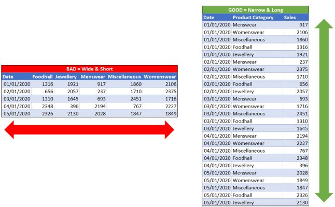Screen dimensions: 335x207
Task: Select value 1710 in the wide table
Action: click(x=136, y=92)
